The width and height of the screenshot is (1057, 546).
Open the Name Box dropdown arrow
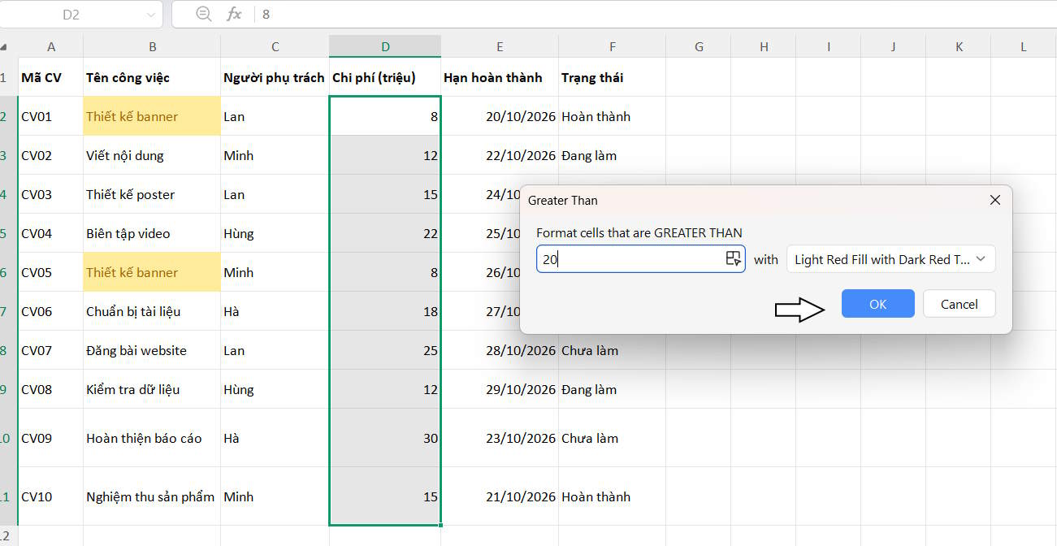(x=151, y=15)
